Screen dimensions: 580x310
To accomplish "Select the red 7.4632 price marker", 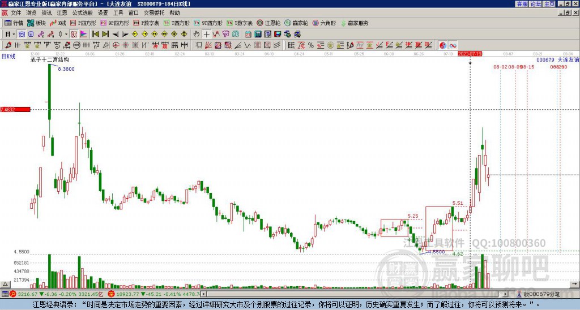I will (15, 110).
